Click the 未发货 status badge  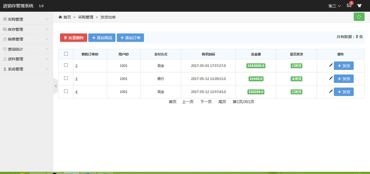pyautogui.click(x=296, y=79)
